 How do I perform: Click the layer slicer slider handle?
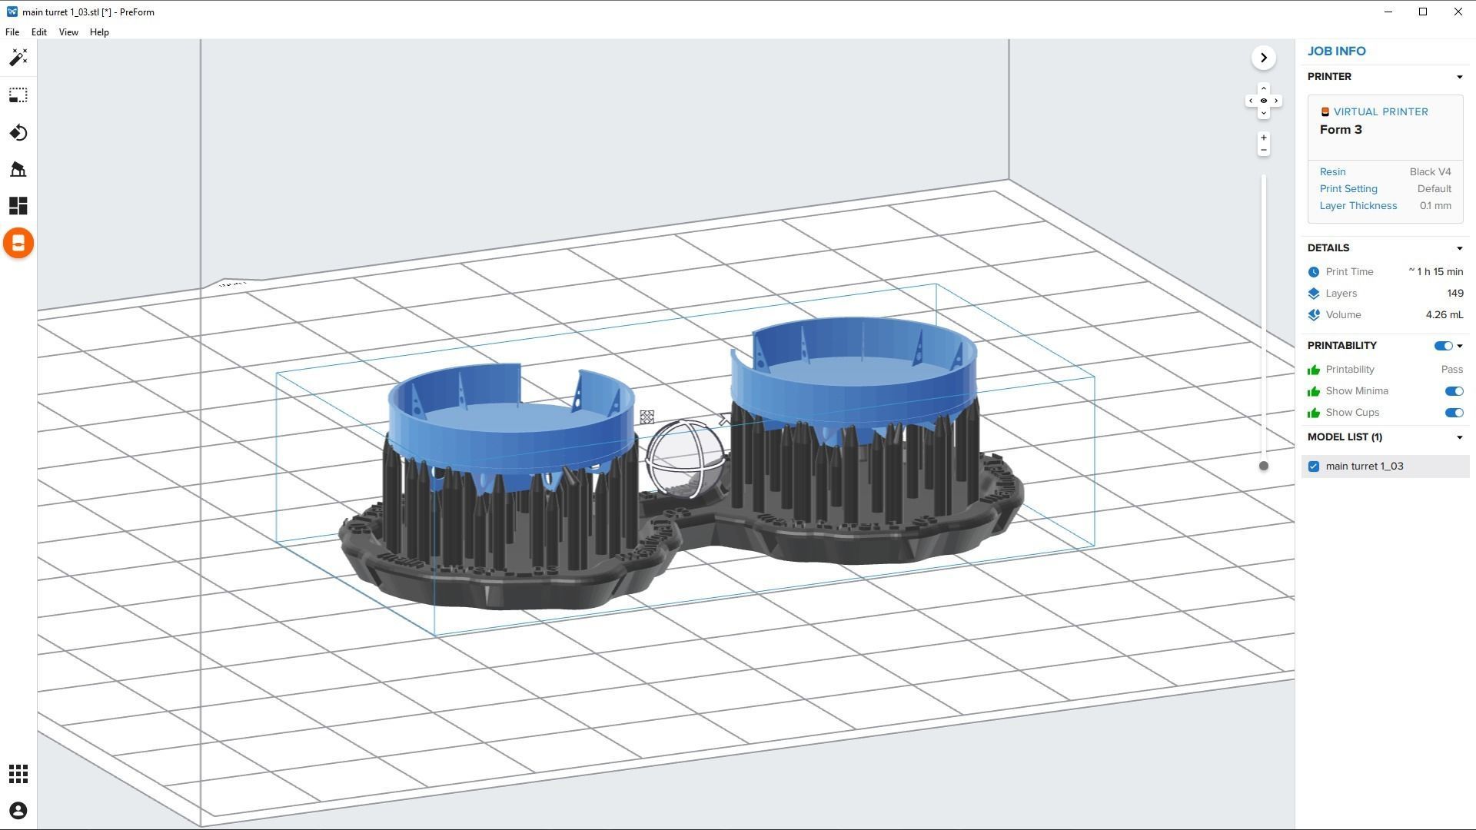pos(1263,466)
